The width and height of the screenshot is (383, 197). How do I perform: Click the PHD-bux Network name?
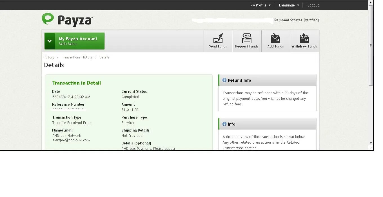click(x=66, y=135)
